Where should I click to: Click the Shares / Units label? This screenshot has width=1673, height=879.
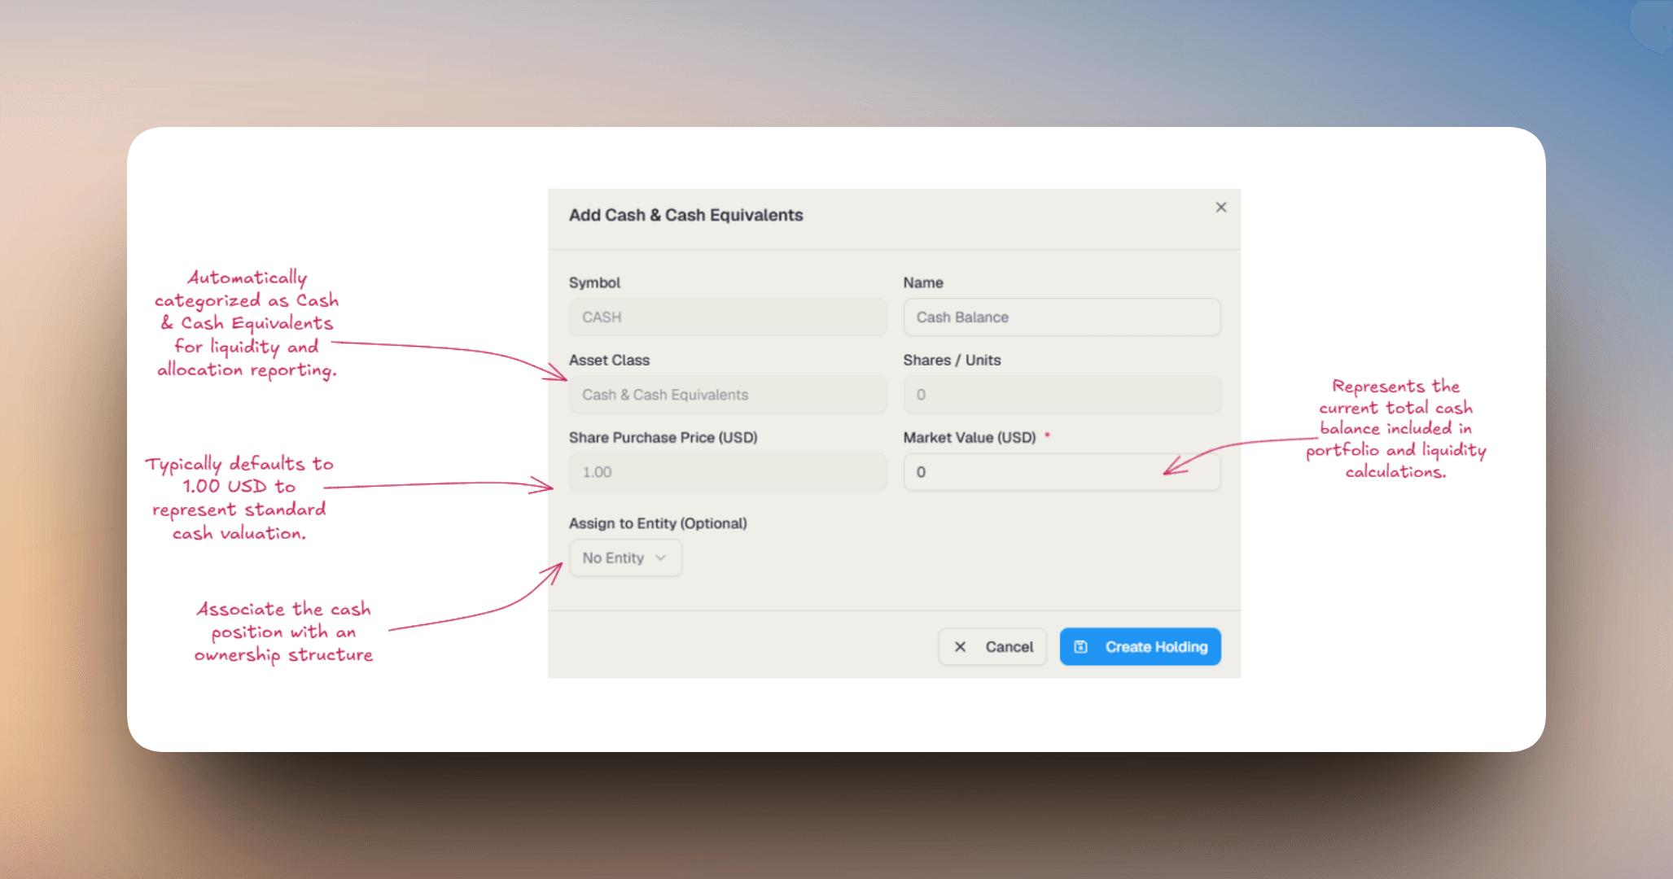(x=952, y=360)
